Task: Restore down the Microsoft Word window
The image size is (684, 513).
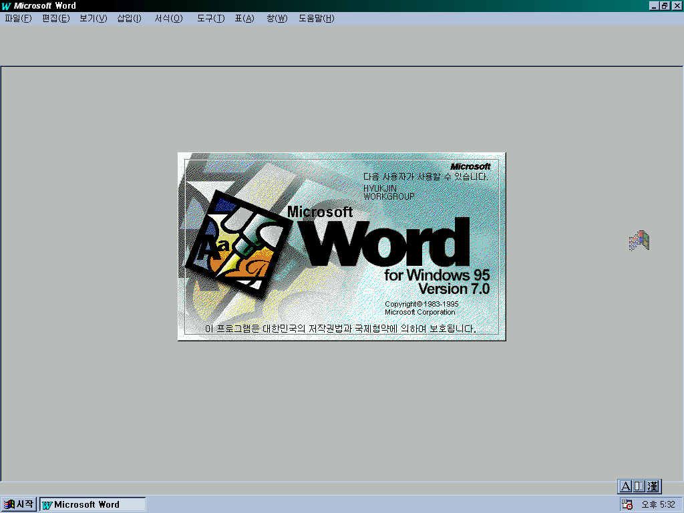Action: coord(665,5)
